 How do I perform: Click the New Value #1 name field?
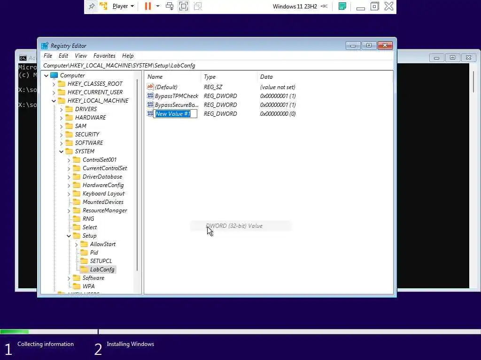pos(176,114)
